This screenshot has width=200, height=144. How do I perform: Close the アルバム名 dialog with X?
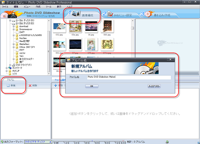(171, 59)
